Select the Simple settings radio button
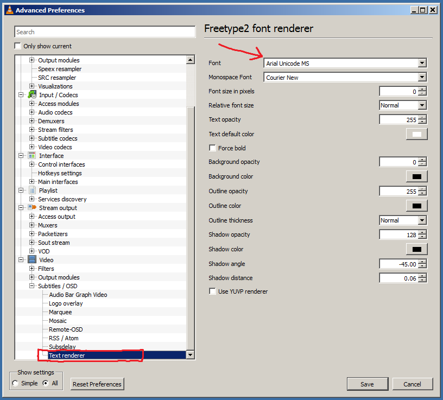The width and height of the screenshot is (443, 400). tap(15, 383)
